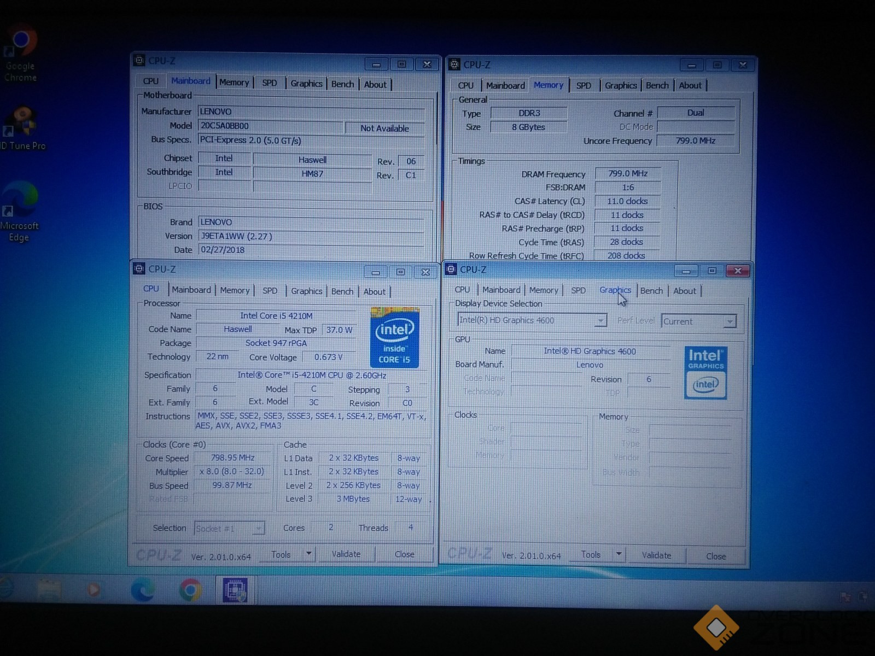Expand the Display Device Selection dropdown

(601, 320)
